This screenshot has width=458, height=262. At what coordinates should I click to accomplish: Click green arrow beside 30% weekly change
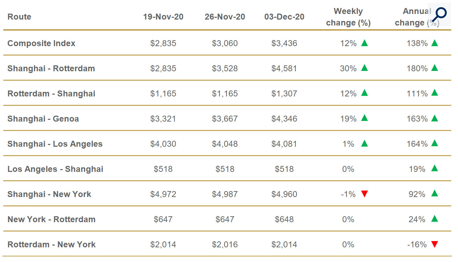point(364,68)
